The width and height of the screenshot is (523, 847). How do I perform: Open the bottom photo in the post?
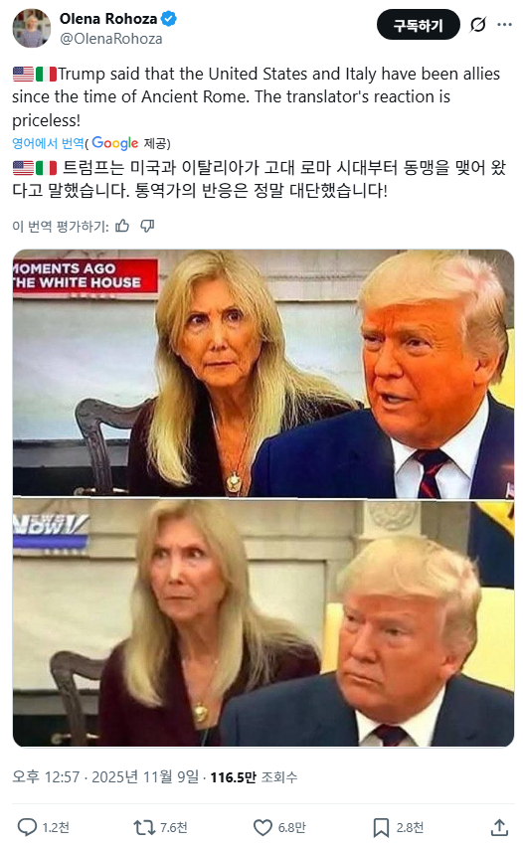click(x=263, y=622)
